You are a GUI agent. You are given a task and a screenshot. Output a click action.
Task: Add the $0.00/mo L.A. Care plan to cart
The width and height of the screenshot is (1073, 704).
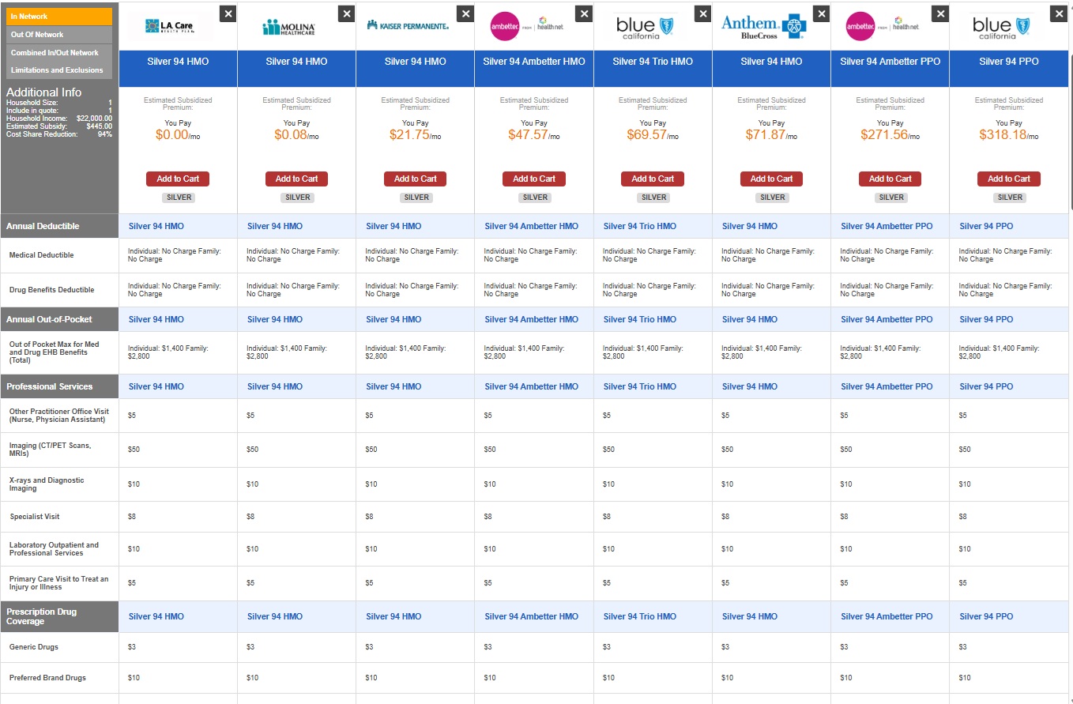[x=177, y=179]
